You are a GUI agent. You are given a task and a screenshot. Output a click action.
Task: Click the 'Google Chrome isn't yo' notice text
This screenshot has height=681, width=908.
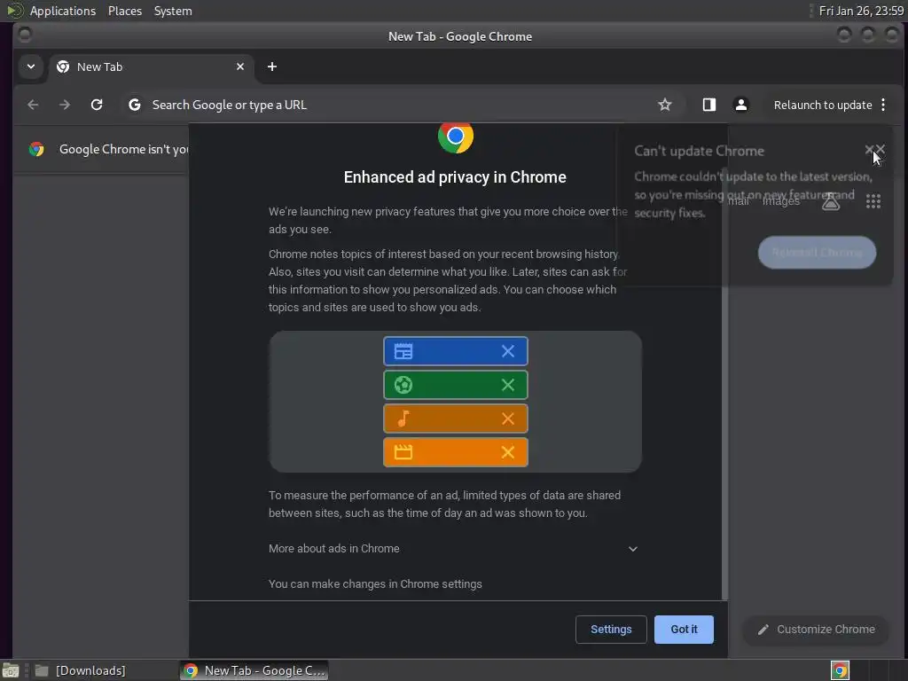pyautogui.click(x=124, y=149)
